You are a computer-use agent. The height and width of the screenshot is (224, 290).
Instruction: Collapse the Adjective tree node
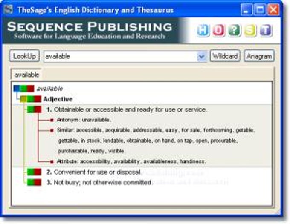31,99
